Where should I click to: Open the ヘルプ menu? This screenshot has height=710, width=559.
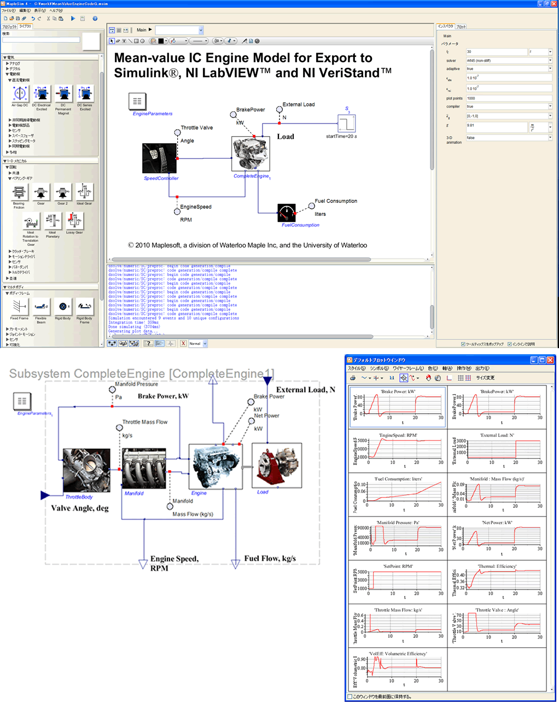(56, 10)
